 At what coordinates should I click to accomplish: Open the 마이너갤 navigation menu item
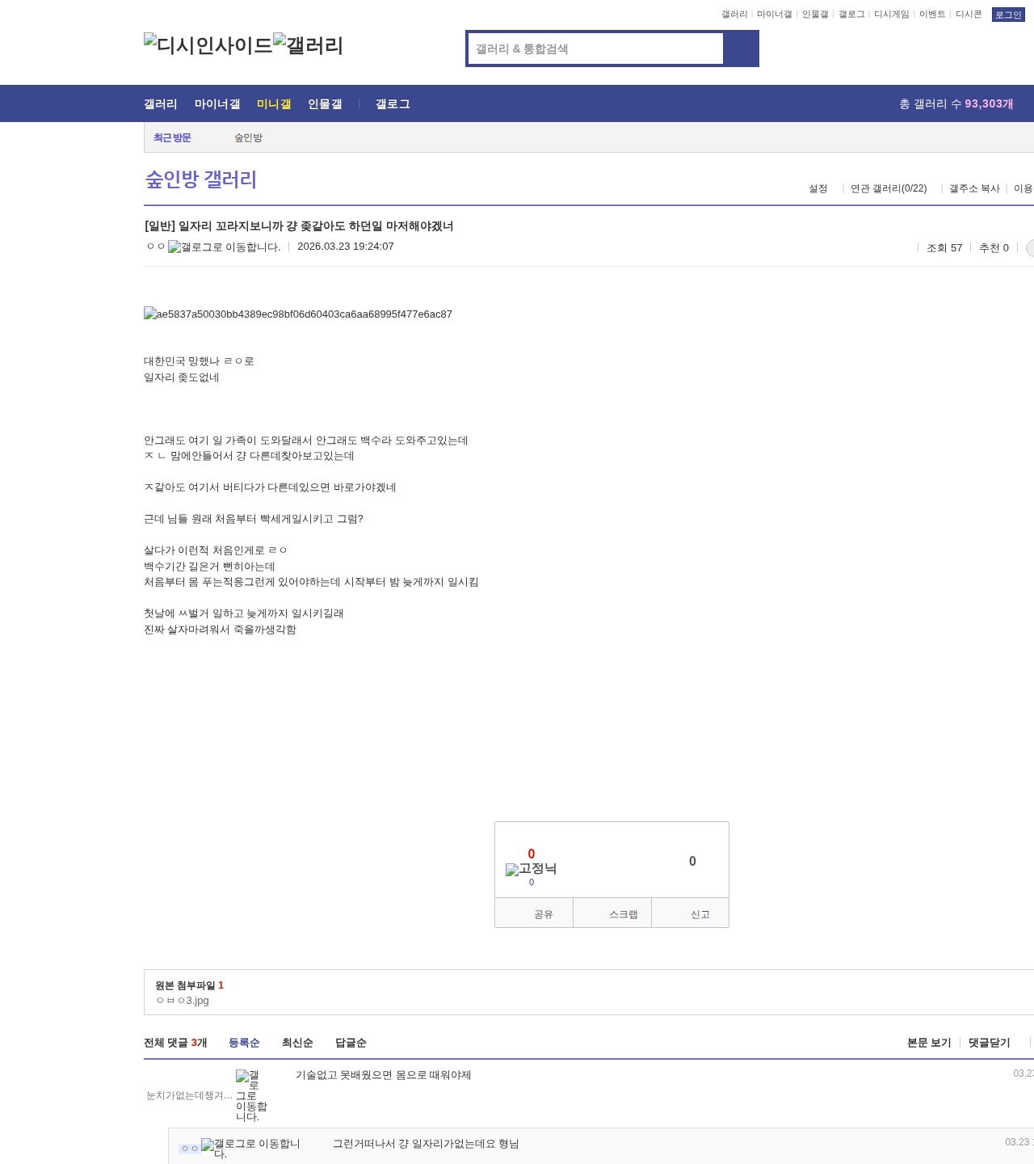217,104
